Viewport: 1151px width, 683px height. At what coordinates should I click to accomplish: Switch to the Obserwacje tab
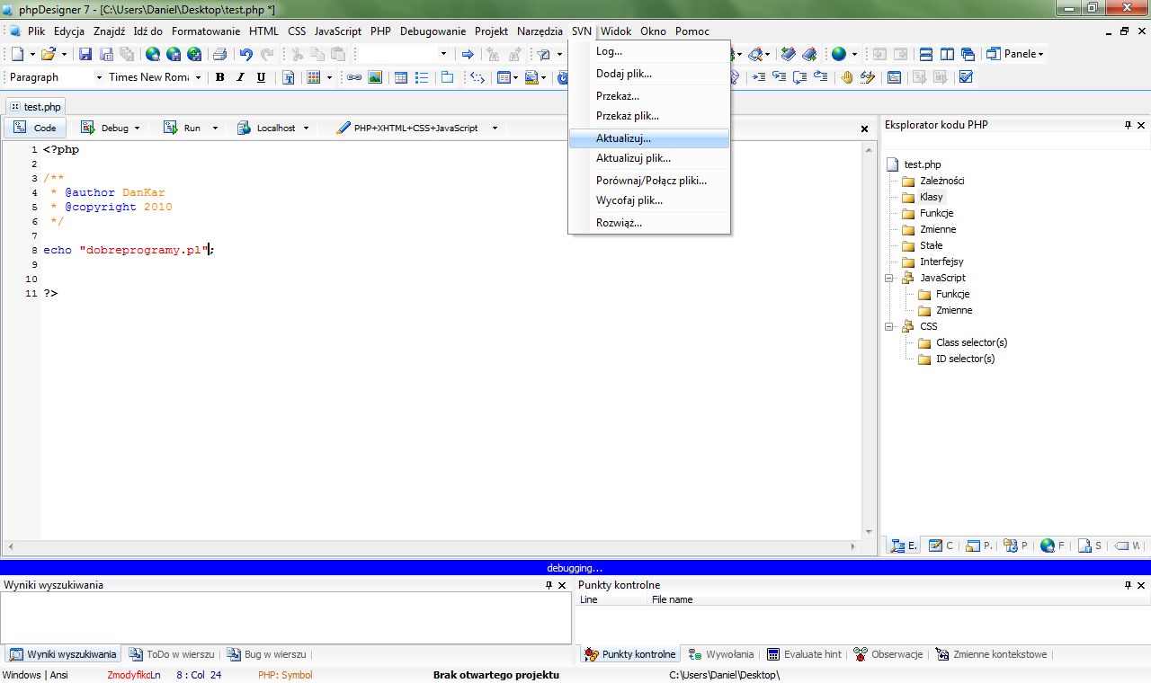[x=888, y=654]
